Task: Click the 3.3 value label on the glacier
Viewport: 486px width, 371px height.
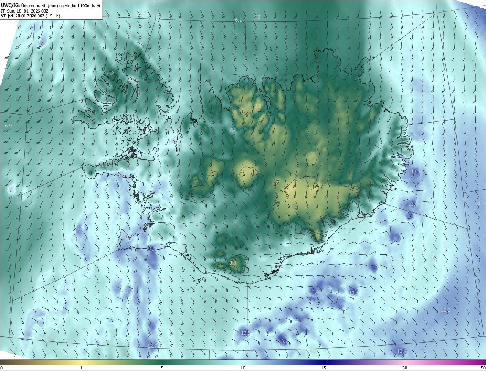Action: tap(233, 263)
